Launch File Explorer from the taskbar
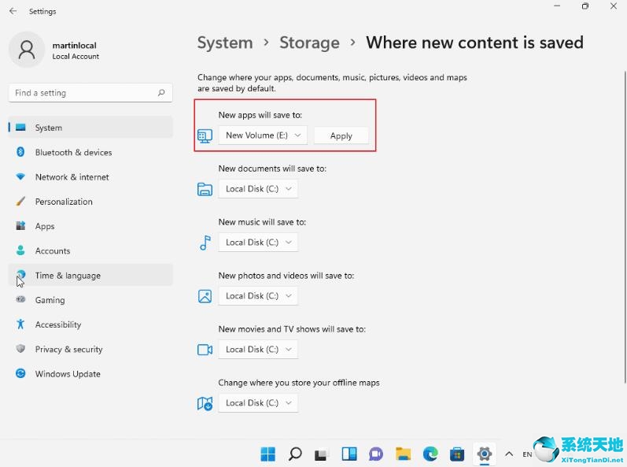 point(403,454)
